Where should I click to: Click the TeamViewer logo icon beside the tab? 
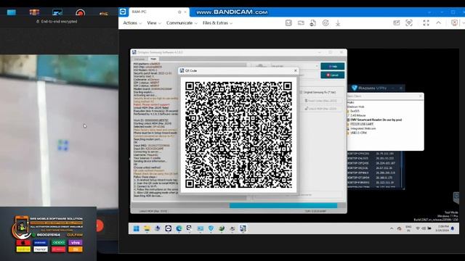123,12
